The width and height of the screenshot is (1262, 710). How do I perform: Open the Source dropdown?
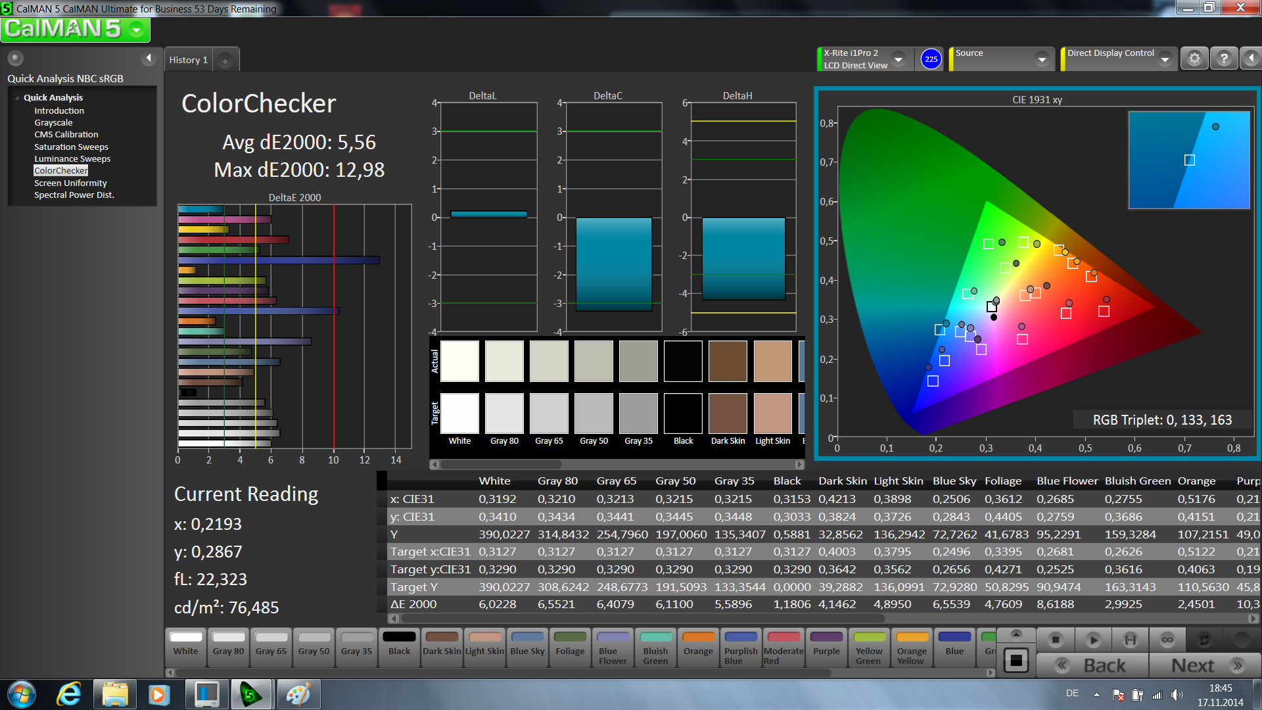(1041, 59)
